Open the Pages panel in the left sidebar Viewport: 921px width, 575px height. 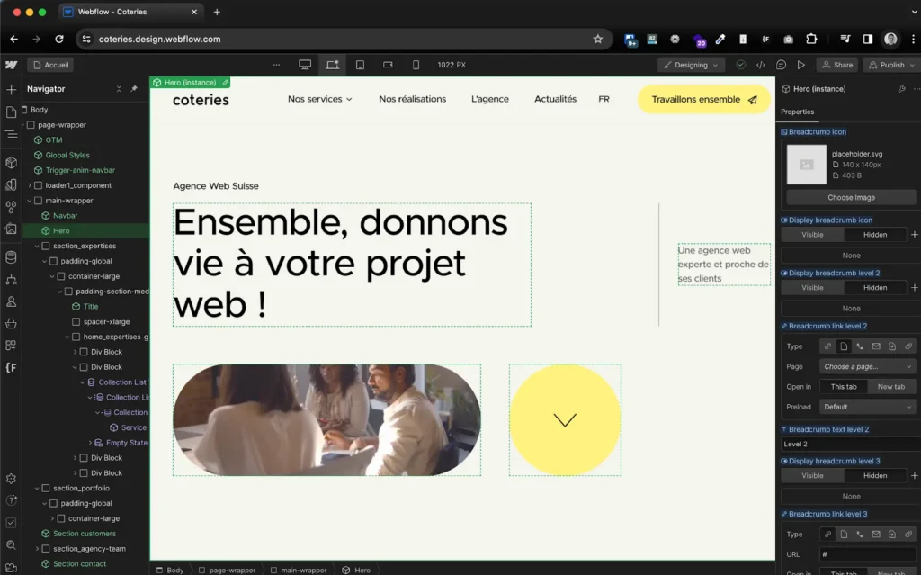(11, 111)
